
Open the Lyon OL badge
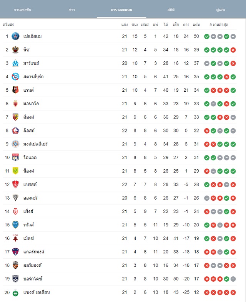15,157
